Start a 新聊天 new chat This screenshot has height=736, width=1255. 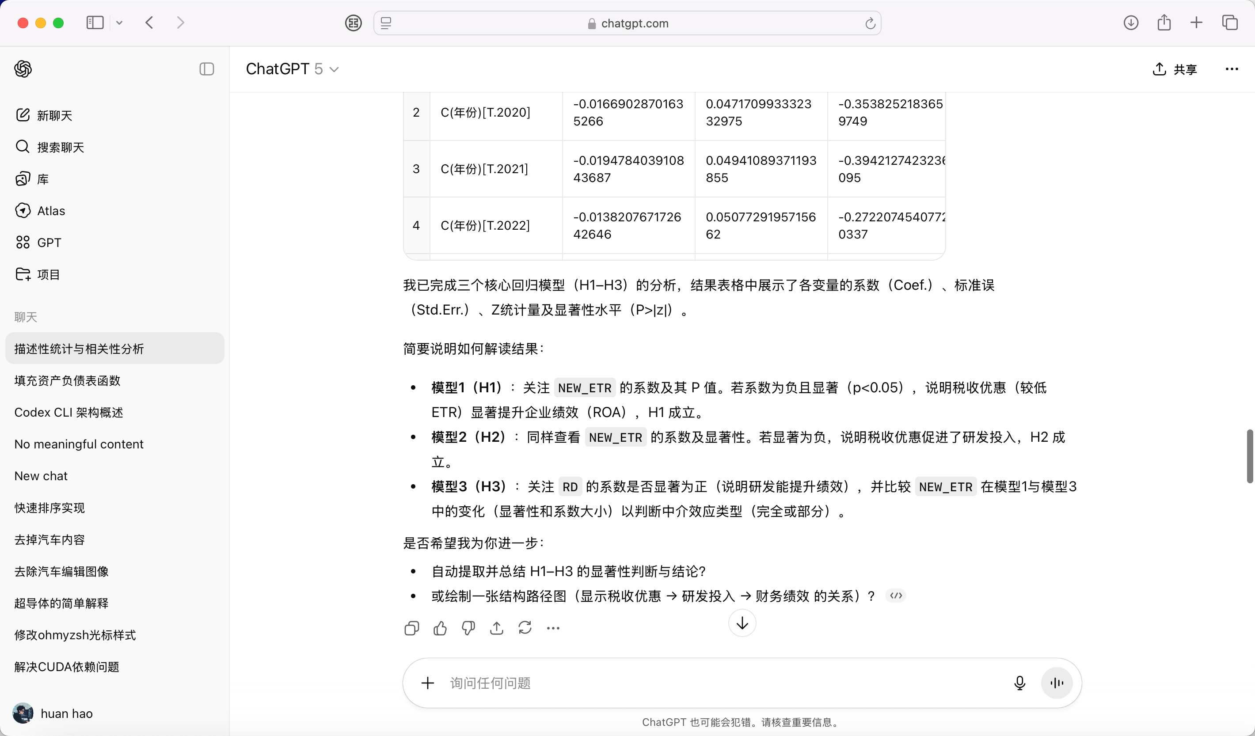coord(54,115)
